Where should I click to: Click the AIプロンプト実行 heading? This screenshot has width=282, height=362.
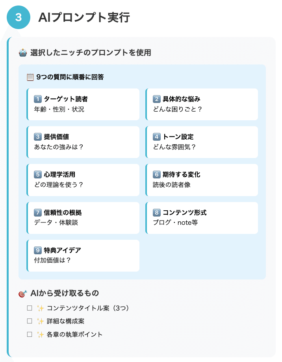84,18
